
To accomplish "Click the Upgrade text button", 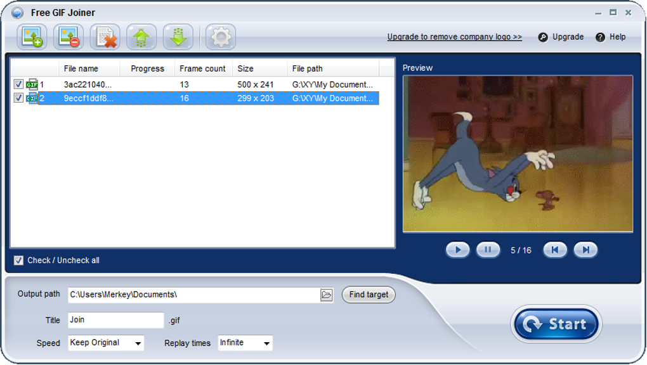I will [568, 37].
